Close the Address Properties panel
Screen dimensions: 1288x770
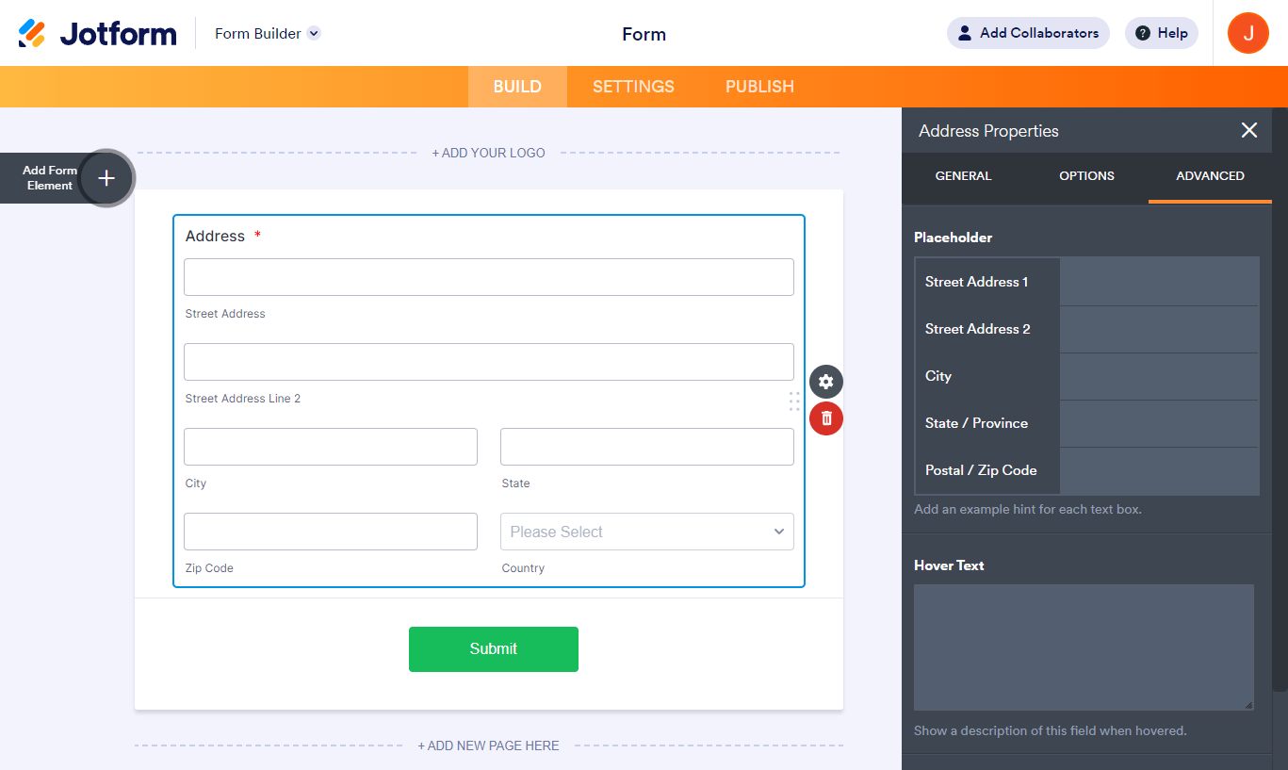click(1249, 131)
